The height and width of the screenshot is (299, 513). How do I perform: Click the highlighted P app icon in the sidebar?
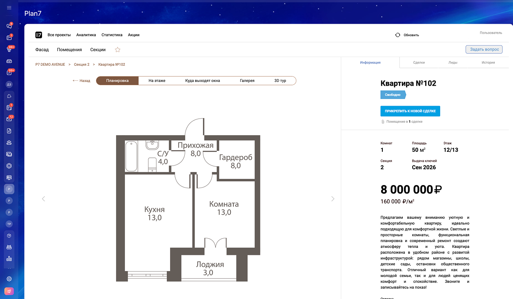pos(9,189)
